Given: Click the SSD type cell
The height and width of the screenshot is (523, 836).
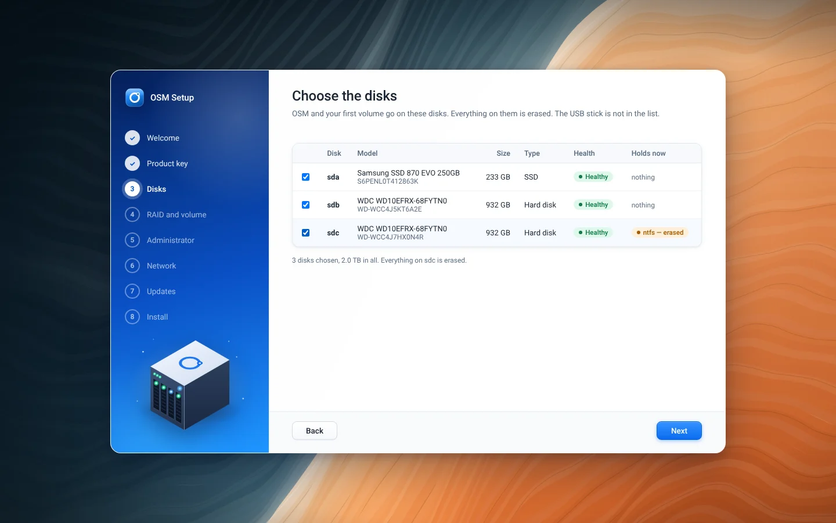Looking at the screenshot, I should click(x=531, y=177).
